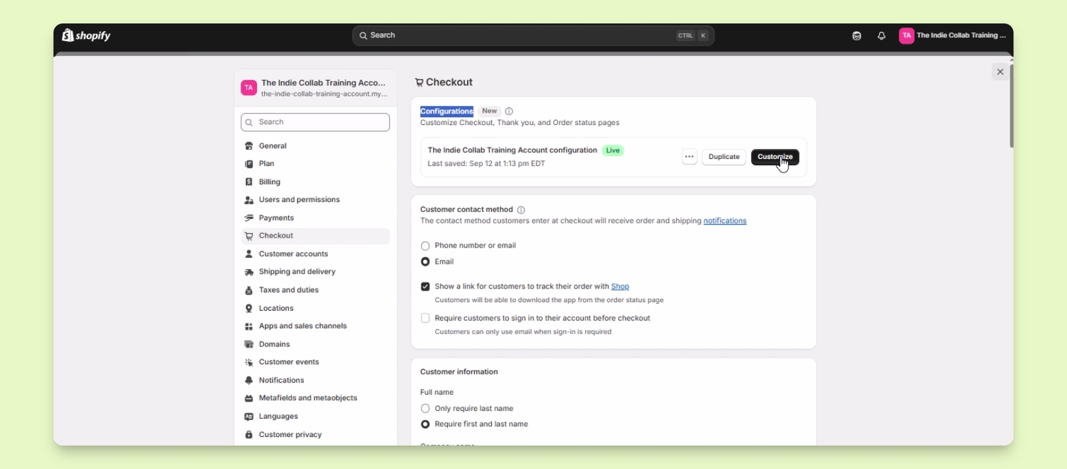
Task: Click the Locations pin icon
Action: click(x=248, y=309)
